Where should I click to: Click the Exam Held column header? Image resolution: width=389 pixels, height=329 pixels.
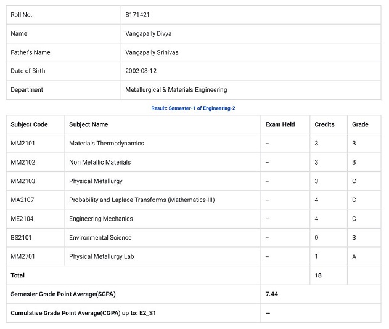[x=280, y=124]
